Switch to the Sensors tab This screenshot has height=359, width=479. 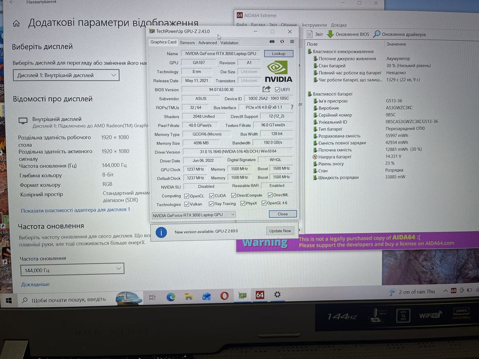(x=187, y=43)
